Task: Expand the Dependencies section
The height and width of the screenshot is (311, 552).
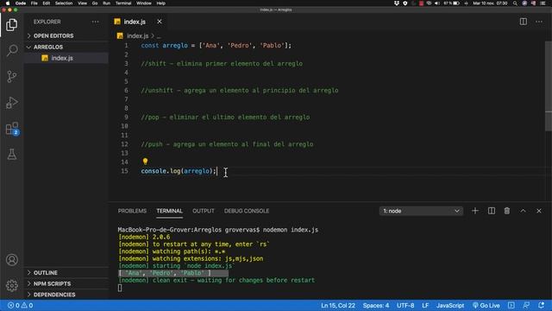Action: click(66, 295)
